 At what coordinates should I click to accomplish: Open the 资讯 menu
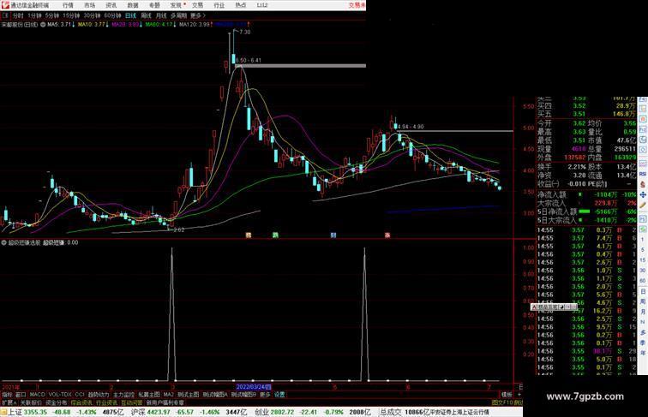coord(111,5)
